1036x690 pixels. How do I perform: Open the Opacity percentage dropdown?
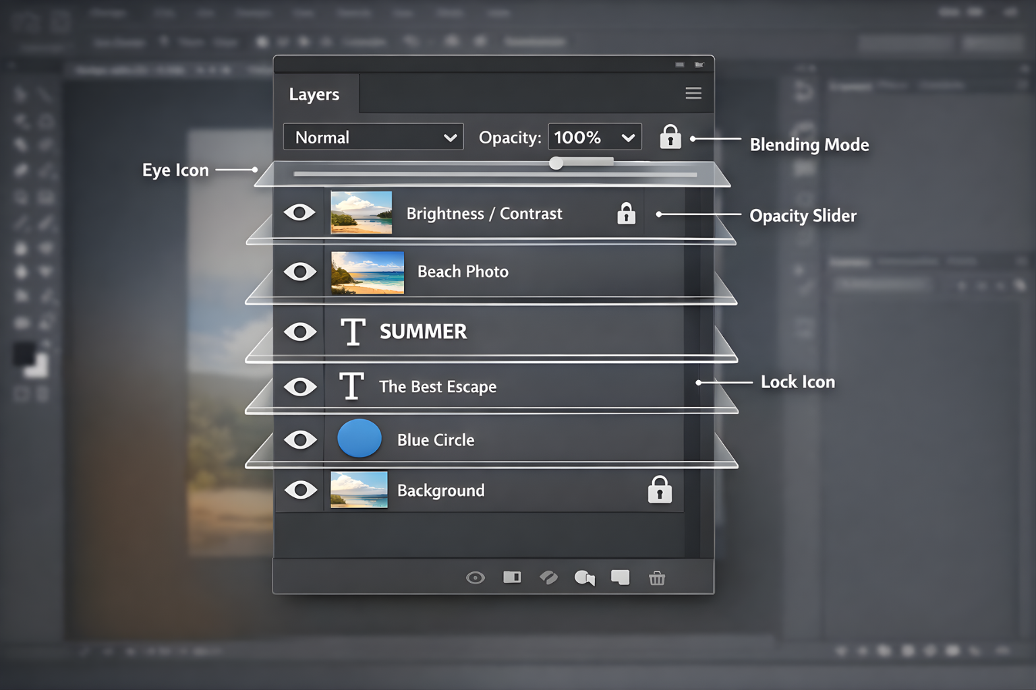(594, 137)
